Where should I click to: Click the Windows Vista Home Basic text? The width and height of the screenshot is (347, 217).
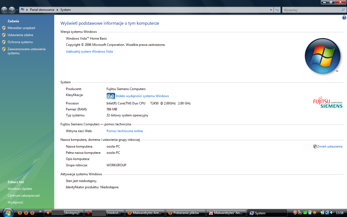[86, 39]
